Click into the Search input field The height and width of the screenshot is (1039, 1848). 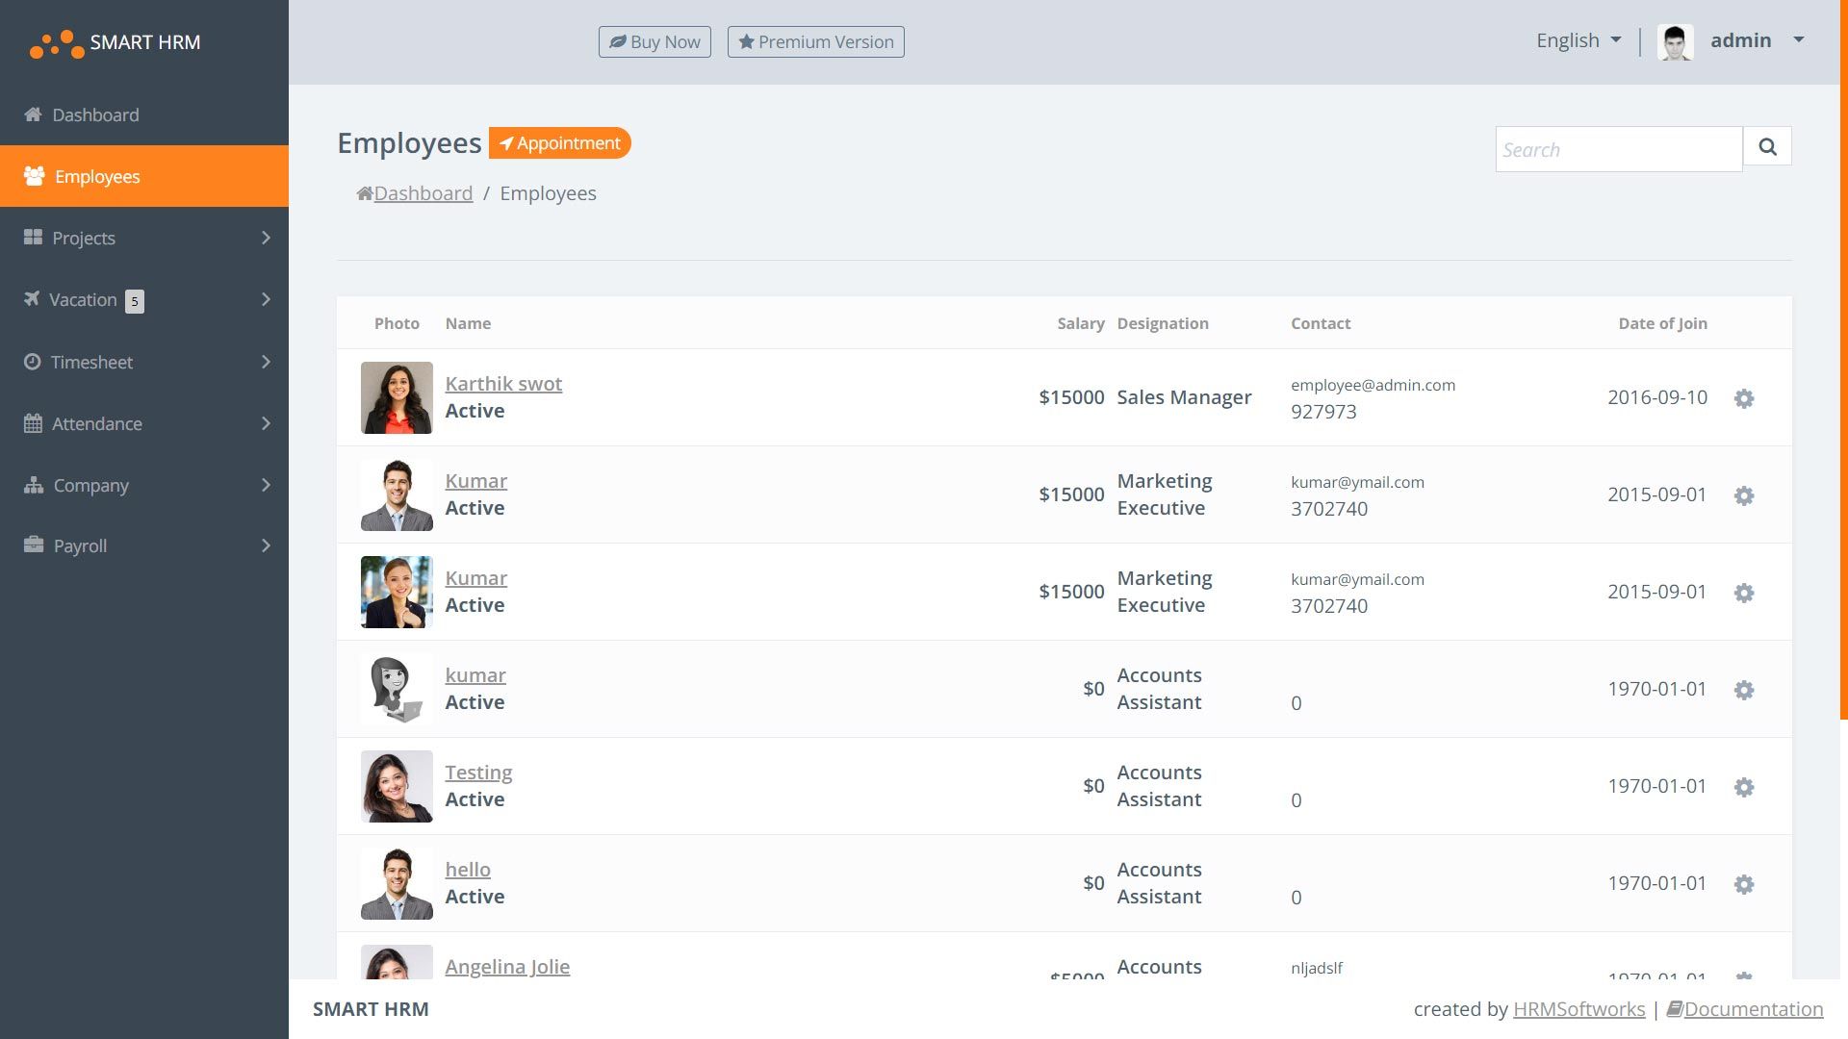(x=1618, y=149)
